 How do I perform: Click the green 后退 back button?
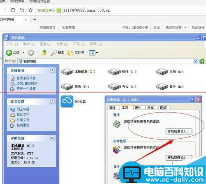13,53
